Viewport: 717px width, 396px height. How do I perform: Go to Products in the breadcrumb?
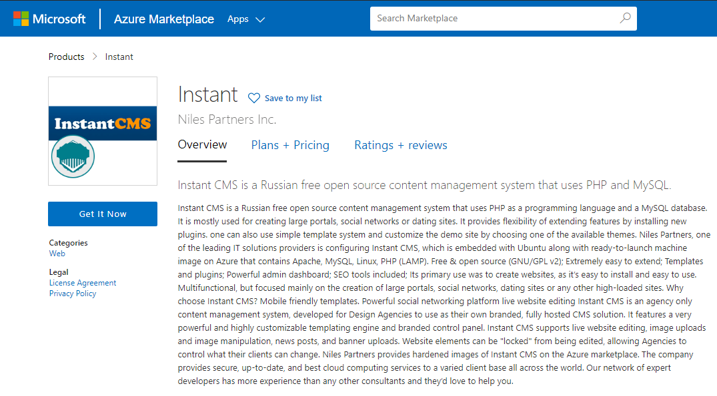66,57
